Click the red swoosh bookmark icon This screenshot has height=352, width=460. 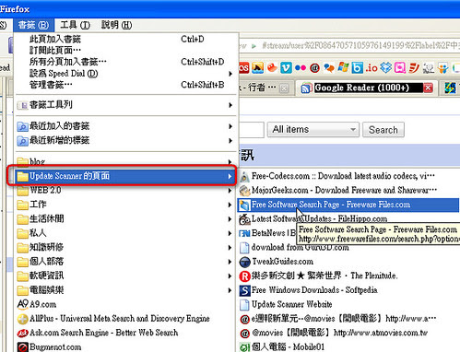coord(414,67)
